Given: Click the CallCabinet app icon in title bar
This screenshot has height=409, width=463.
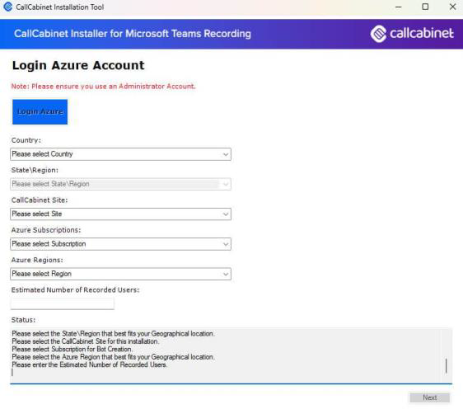Looking at the screenshot, I should 8,7.
